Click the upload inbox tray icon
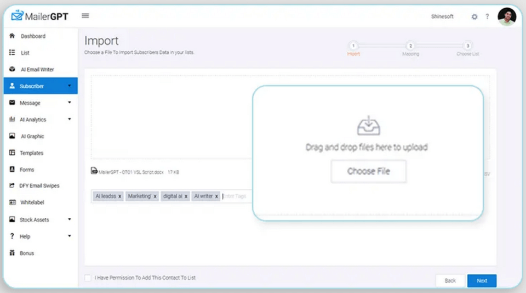 [x=368, y=126]
